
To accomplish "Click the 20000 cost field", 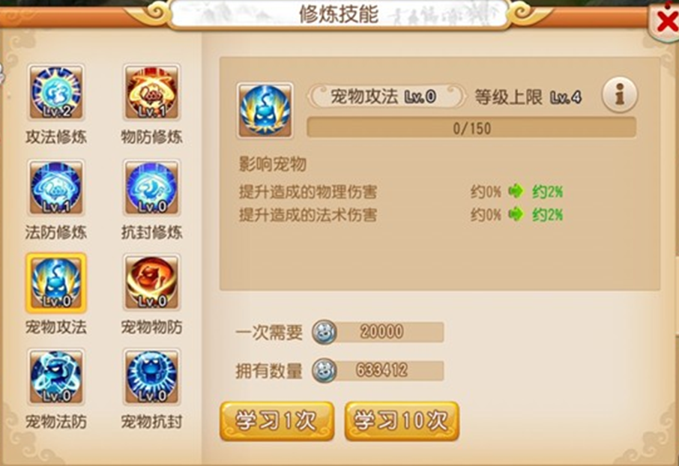I will [378, 332].
